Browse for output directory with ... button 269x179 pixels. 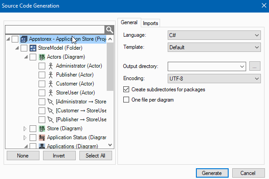tap(255, 66)
